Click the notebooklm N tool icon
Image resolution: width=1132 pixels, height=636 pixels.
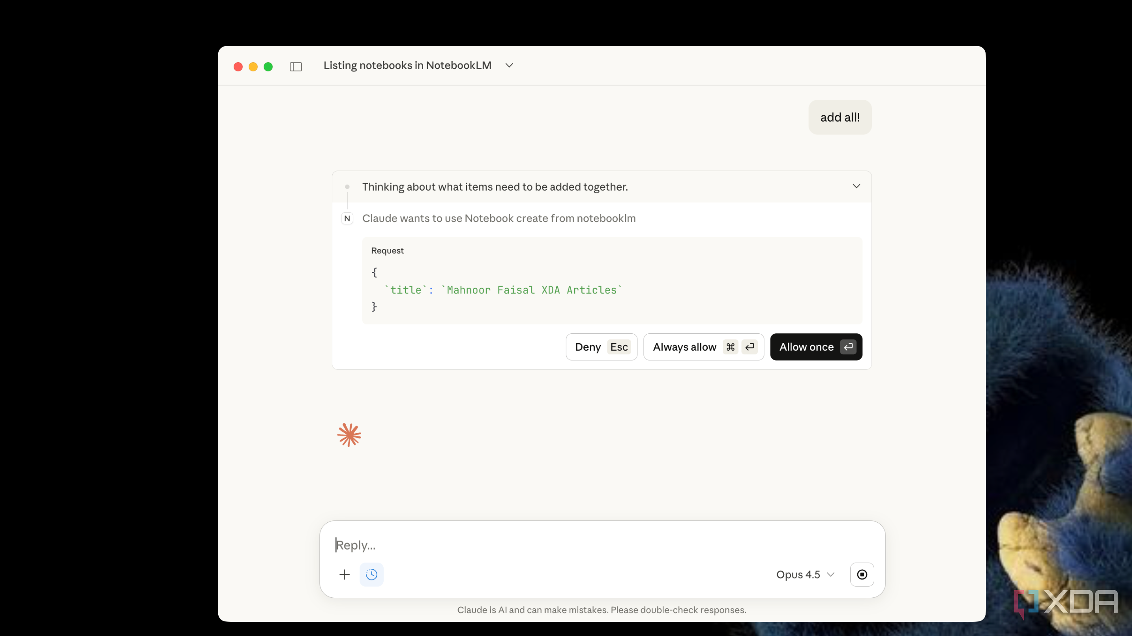tap(347, 218)
